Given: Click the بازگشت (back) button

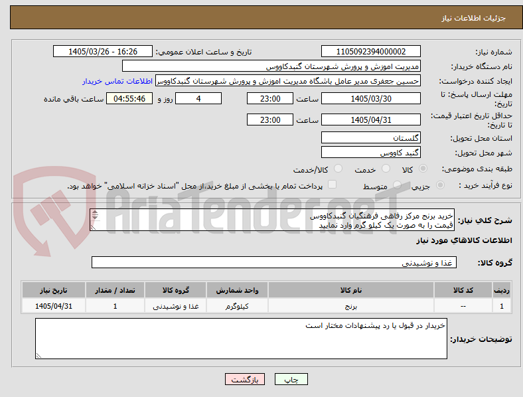Looking at the screenshot, I should (x=245, y=379).
